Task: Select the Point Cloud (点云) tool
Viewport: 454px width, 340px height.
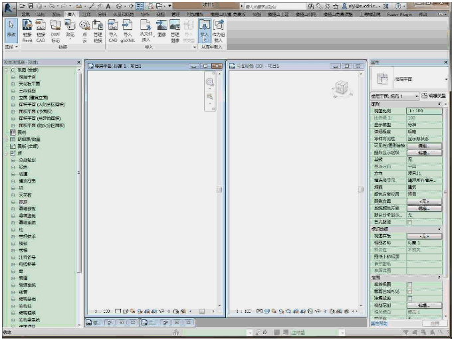Action: (84, 31)
